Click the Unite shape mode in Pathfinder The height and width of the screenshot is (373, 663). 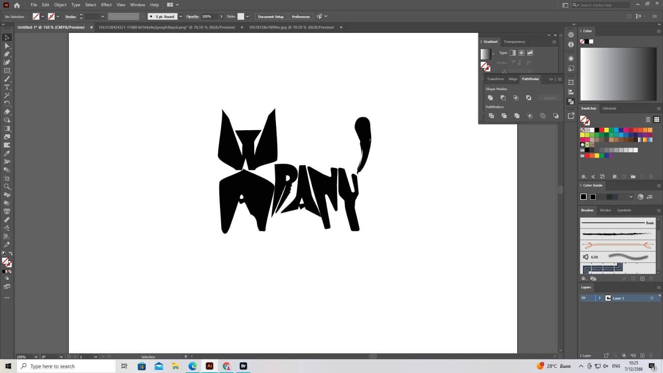490,98
